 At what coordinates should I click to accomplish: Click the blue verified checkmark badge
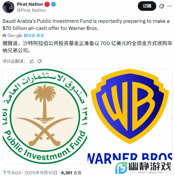pyautogui.click(x=53, y=4)
